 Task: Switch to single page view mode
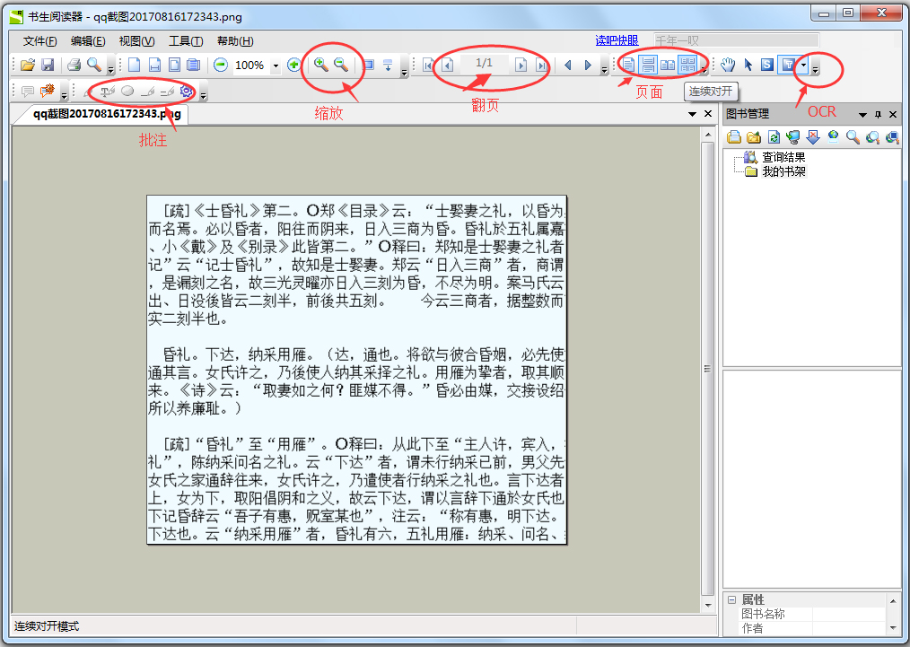626,65
